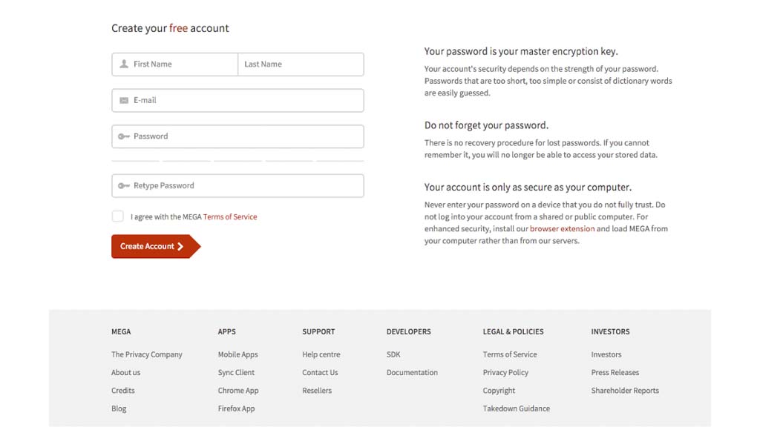
Task: Go to Help centre footer link
Action: pyautogui.click(x=321, y=355)
